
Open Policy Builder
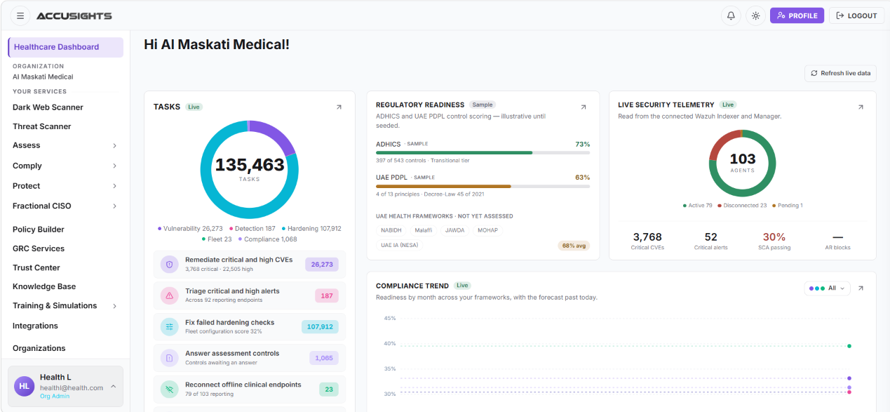pos(39,230)
